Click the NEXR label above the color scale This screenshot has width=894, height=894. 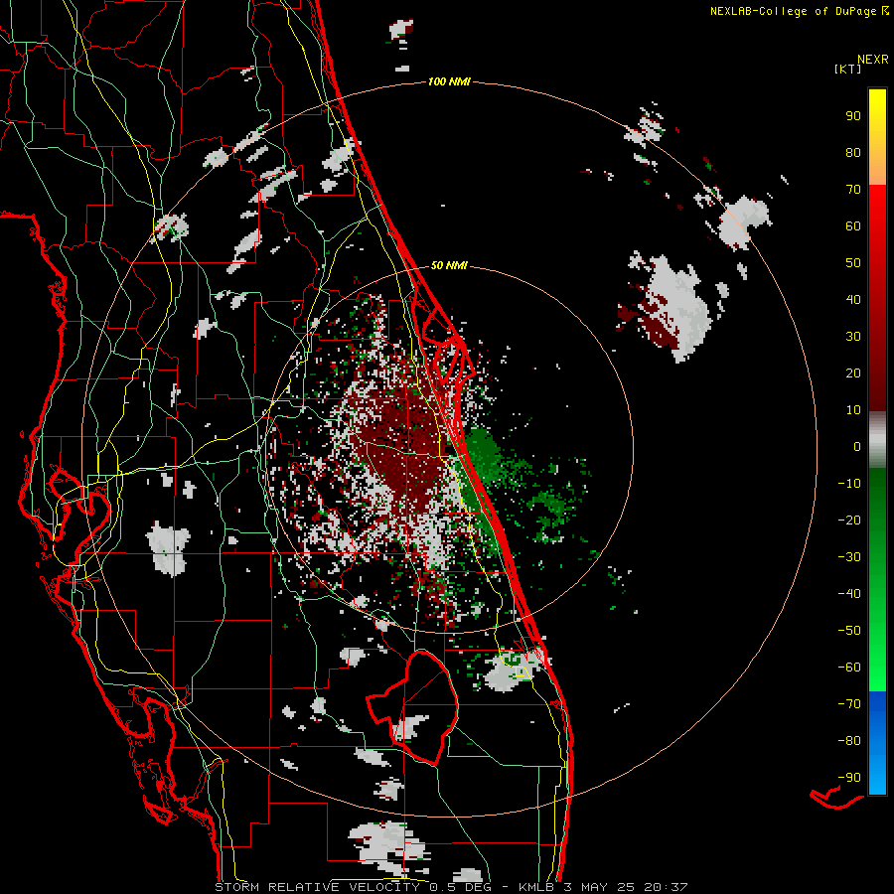(x=872, y=60)
